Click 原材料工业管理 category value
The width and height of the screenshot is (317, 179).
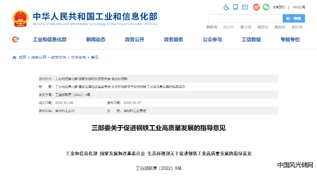click(x=135, y=111)
